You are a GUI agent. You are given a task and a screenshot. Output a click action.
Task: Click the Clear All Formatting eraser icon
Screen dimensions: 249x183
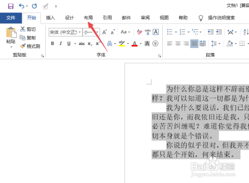pos(139,32)
